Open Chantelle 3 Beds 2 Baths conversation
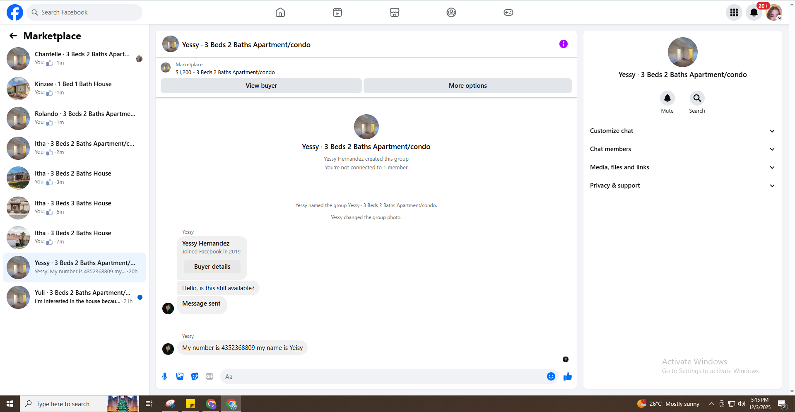 (75, 59)
